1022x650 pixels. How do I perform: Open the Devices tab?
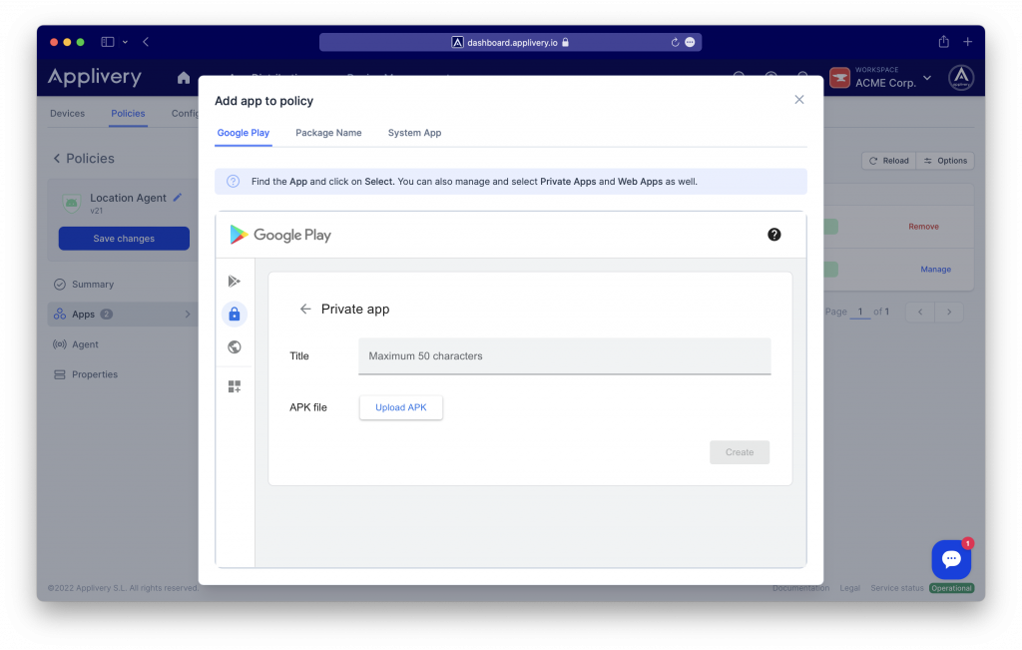click(x=67, y=114)
